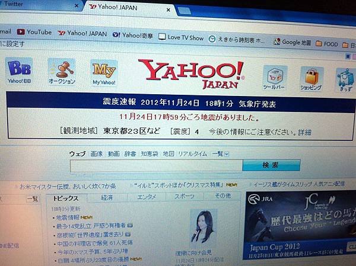
Task: Open the ツールバー cube icon
Action: click(x=274, y=78)
